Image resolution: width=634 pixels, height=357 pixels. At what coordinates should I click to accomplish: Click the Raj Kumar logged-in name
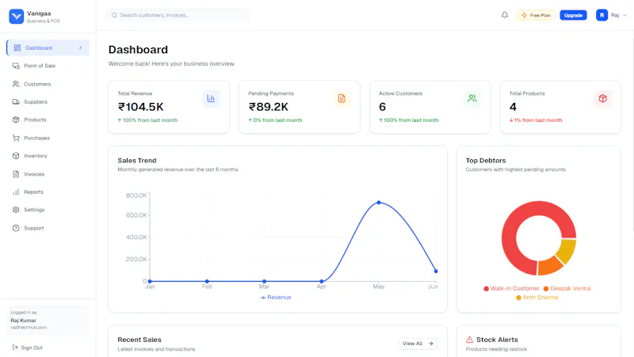tap(24, 321)
